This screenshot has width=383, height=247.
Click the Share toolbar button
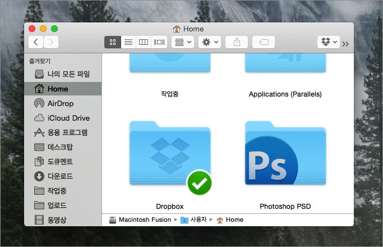point(237,42)
